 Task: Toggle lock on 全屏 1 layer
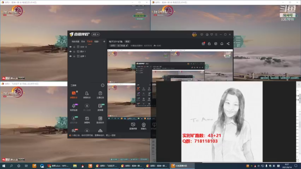coord(74,56)
